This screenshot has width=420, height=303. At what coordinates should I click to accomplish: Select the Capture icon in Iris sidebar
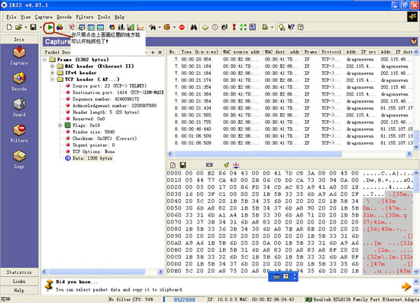[x=19, y=55]
